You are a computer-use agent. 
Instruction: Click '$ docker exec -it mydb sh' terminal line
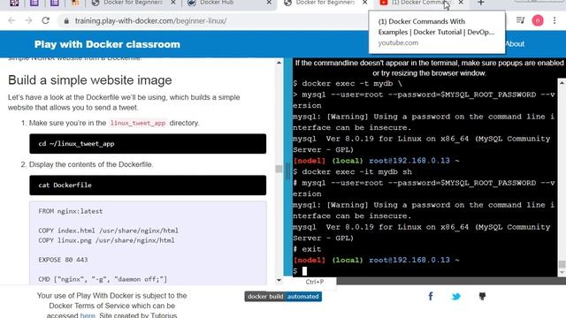(352, 171)
